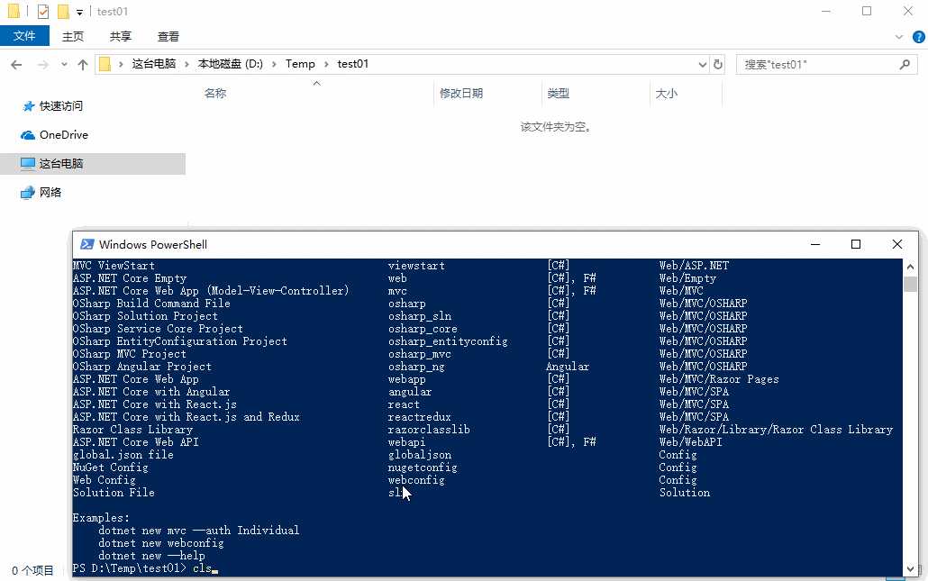This screenshot has height=581, width=928.
Task: Click "0 个项目" status bar text
Action: [x=32, y=570]
